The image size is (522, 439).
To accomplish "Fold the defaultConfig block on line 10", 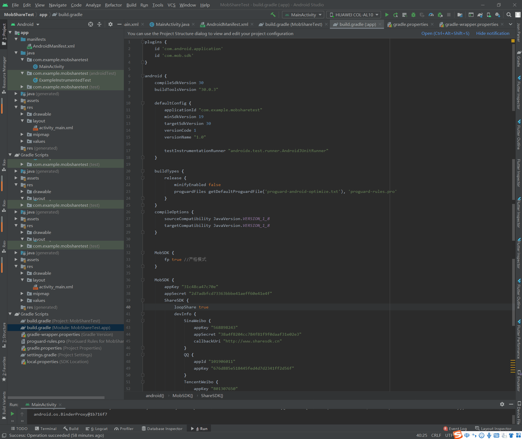I will tap(143, 103).
